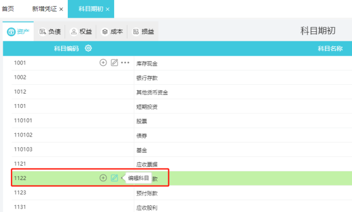The image size is (352, 212).
Task: Click the 库存现金 subject name
Action: (147, 64)
